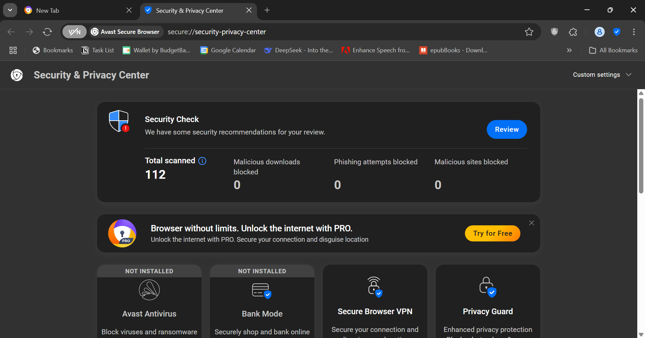Restore down the browser window
645x338 pixels.
pyautogui.click(x=610, y=10)
